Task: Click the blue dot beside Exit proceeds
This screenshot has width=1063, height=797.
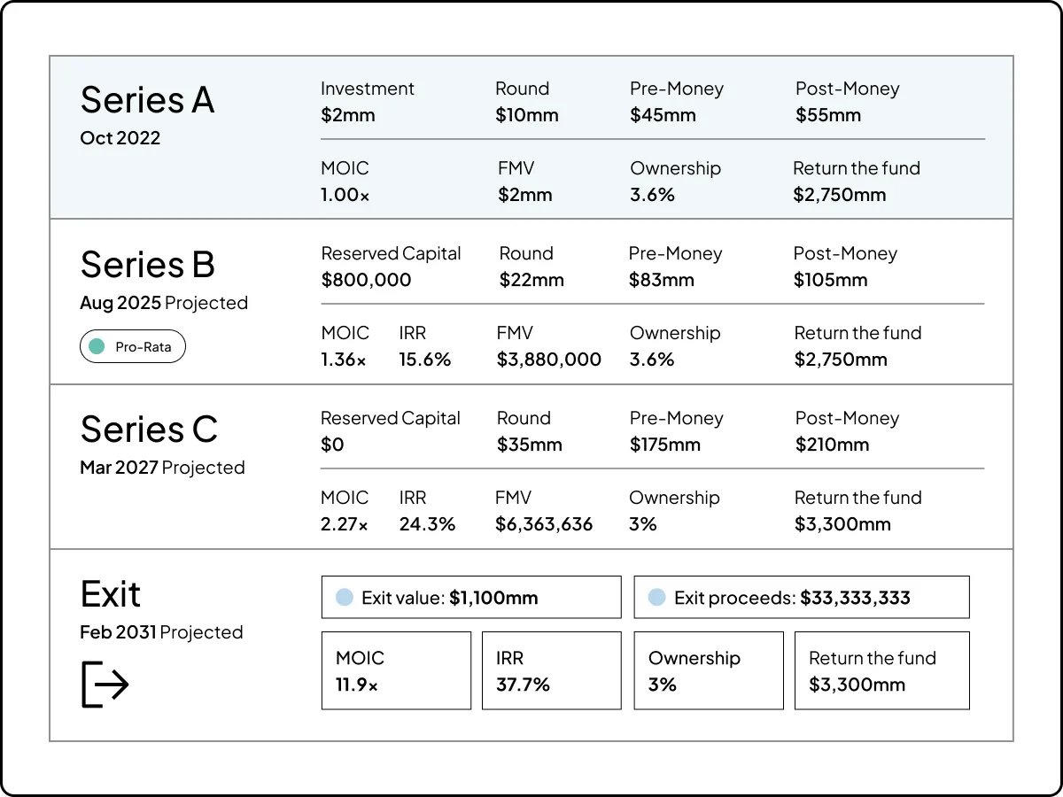Action: pyautogui.click(x=656, y=598)
